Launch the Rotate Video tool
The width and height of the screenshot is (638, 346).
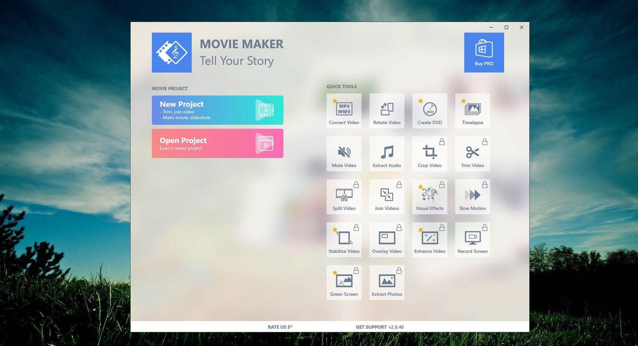click(387, 111)
